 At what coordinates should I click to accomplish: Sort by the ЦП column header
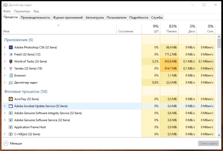pyautogui.click(x=151, y=29)
